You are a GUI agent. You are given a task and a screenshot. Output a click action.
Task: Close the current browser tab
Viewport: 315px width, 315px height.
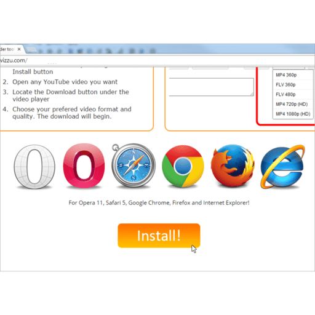click(19, 49)
